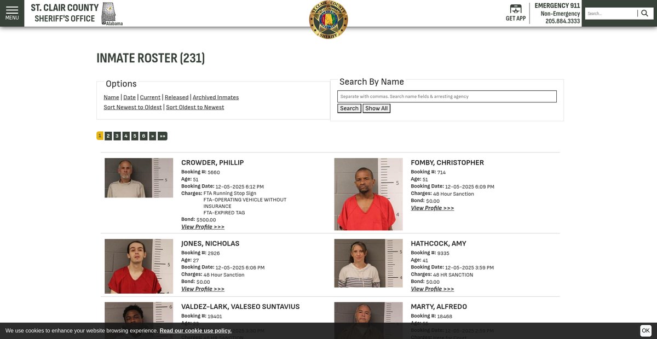Viewport: 657px width, 339px height.
Task: Click the name MARTY, ALFREDO
Action: pos(439,306)
